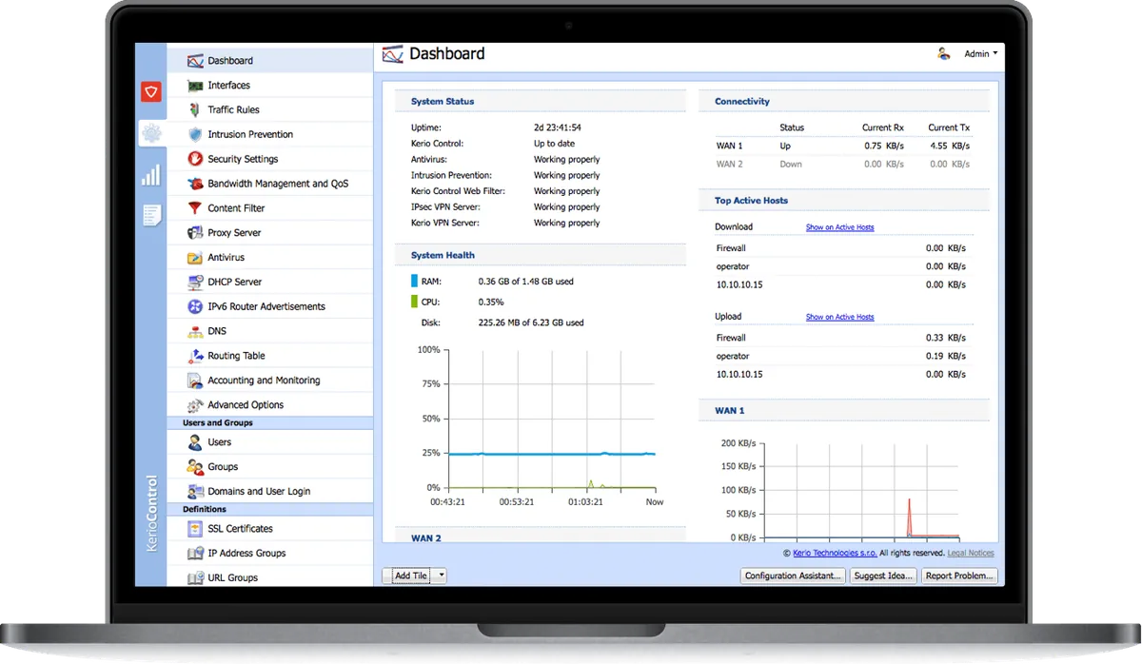Open the logs document icon in left rail
Image resolution: width=1142 pixels, height=664 pixels.
point(151,216)
